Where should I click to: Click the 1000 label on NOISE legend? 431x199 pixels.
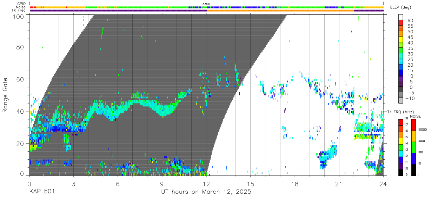(421, 141)
